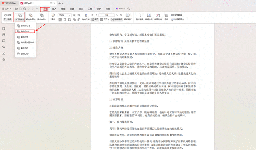Toggle the fit-width view icon under zoom box
The width and height of the screenshot is (256, 150).
tap(60, 20)
